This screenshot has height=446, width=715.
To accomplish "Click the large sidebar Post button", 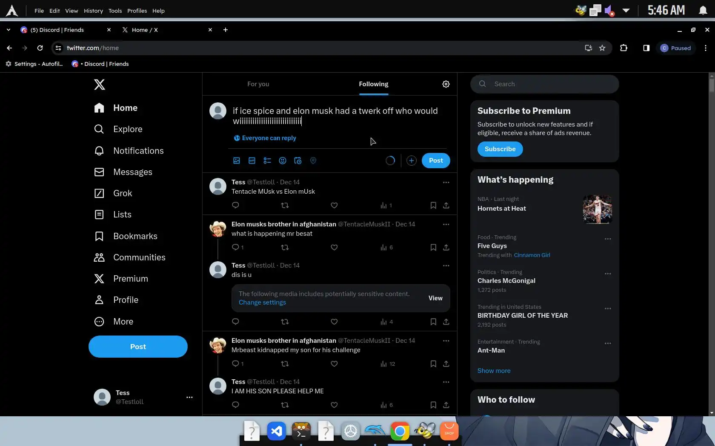I will tap(138, 347).
